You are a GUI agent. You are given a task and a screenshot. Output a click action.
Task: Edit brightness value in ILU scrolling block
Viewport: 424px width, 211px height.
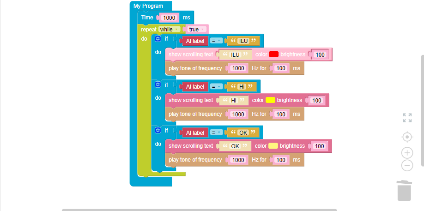(x=320, y=55)
